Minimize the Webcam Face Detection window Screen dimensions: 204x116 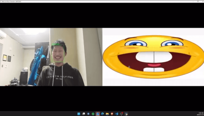[193, 1]
